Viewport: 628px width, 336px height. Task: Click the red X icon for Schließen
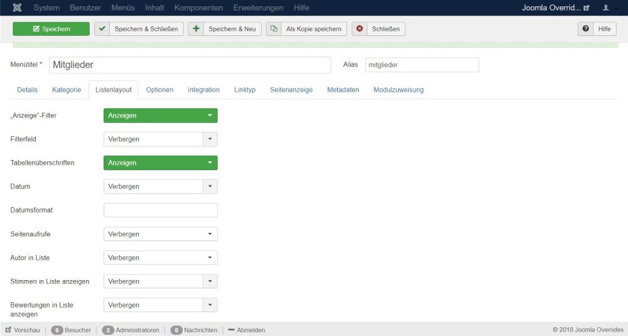pyautogui.click(x=360, y=28)
